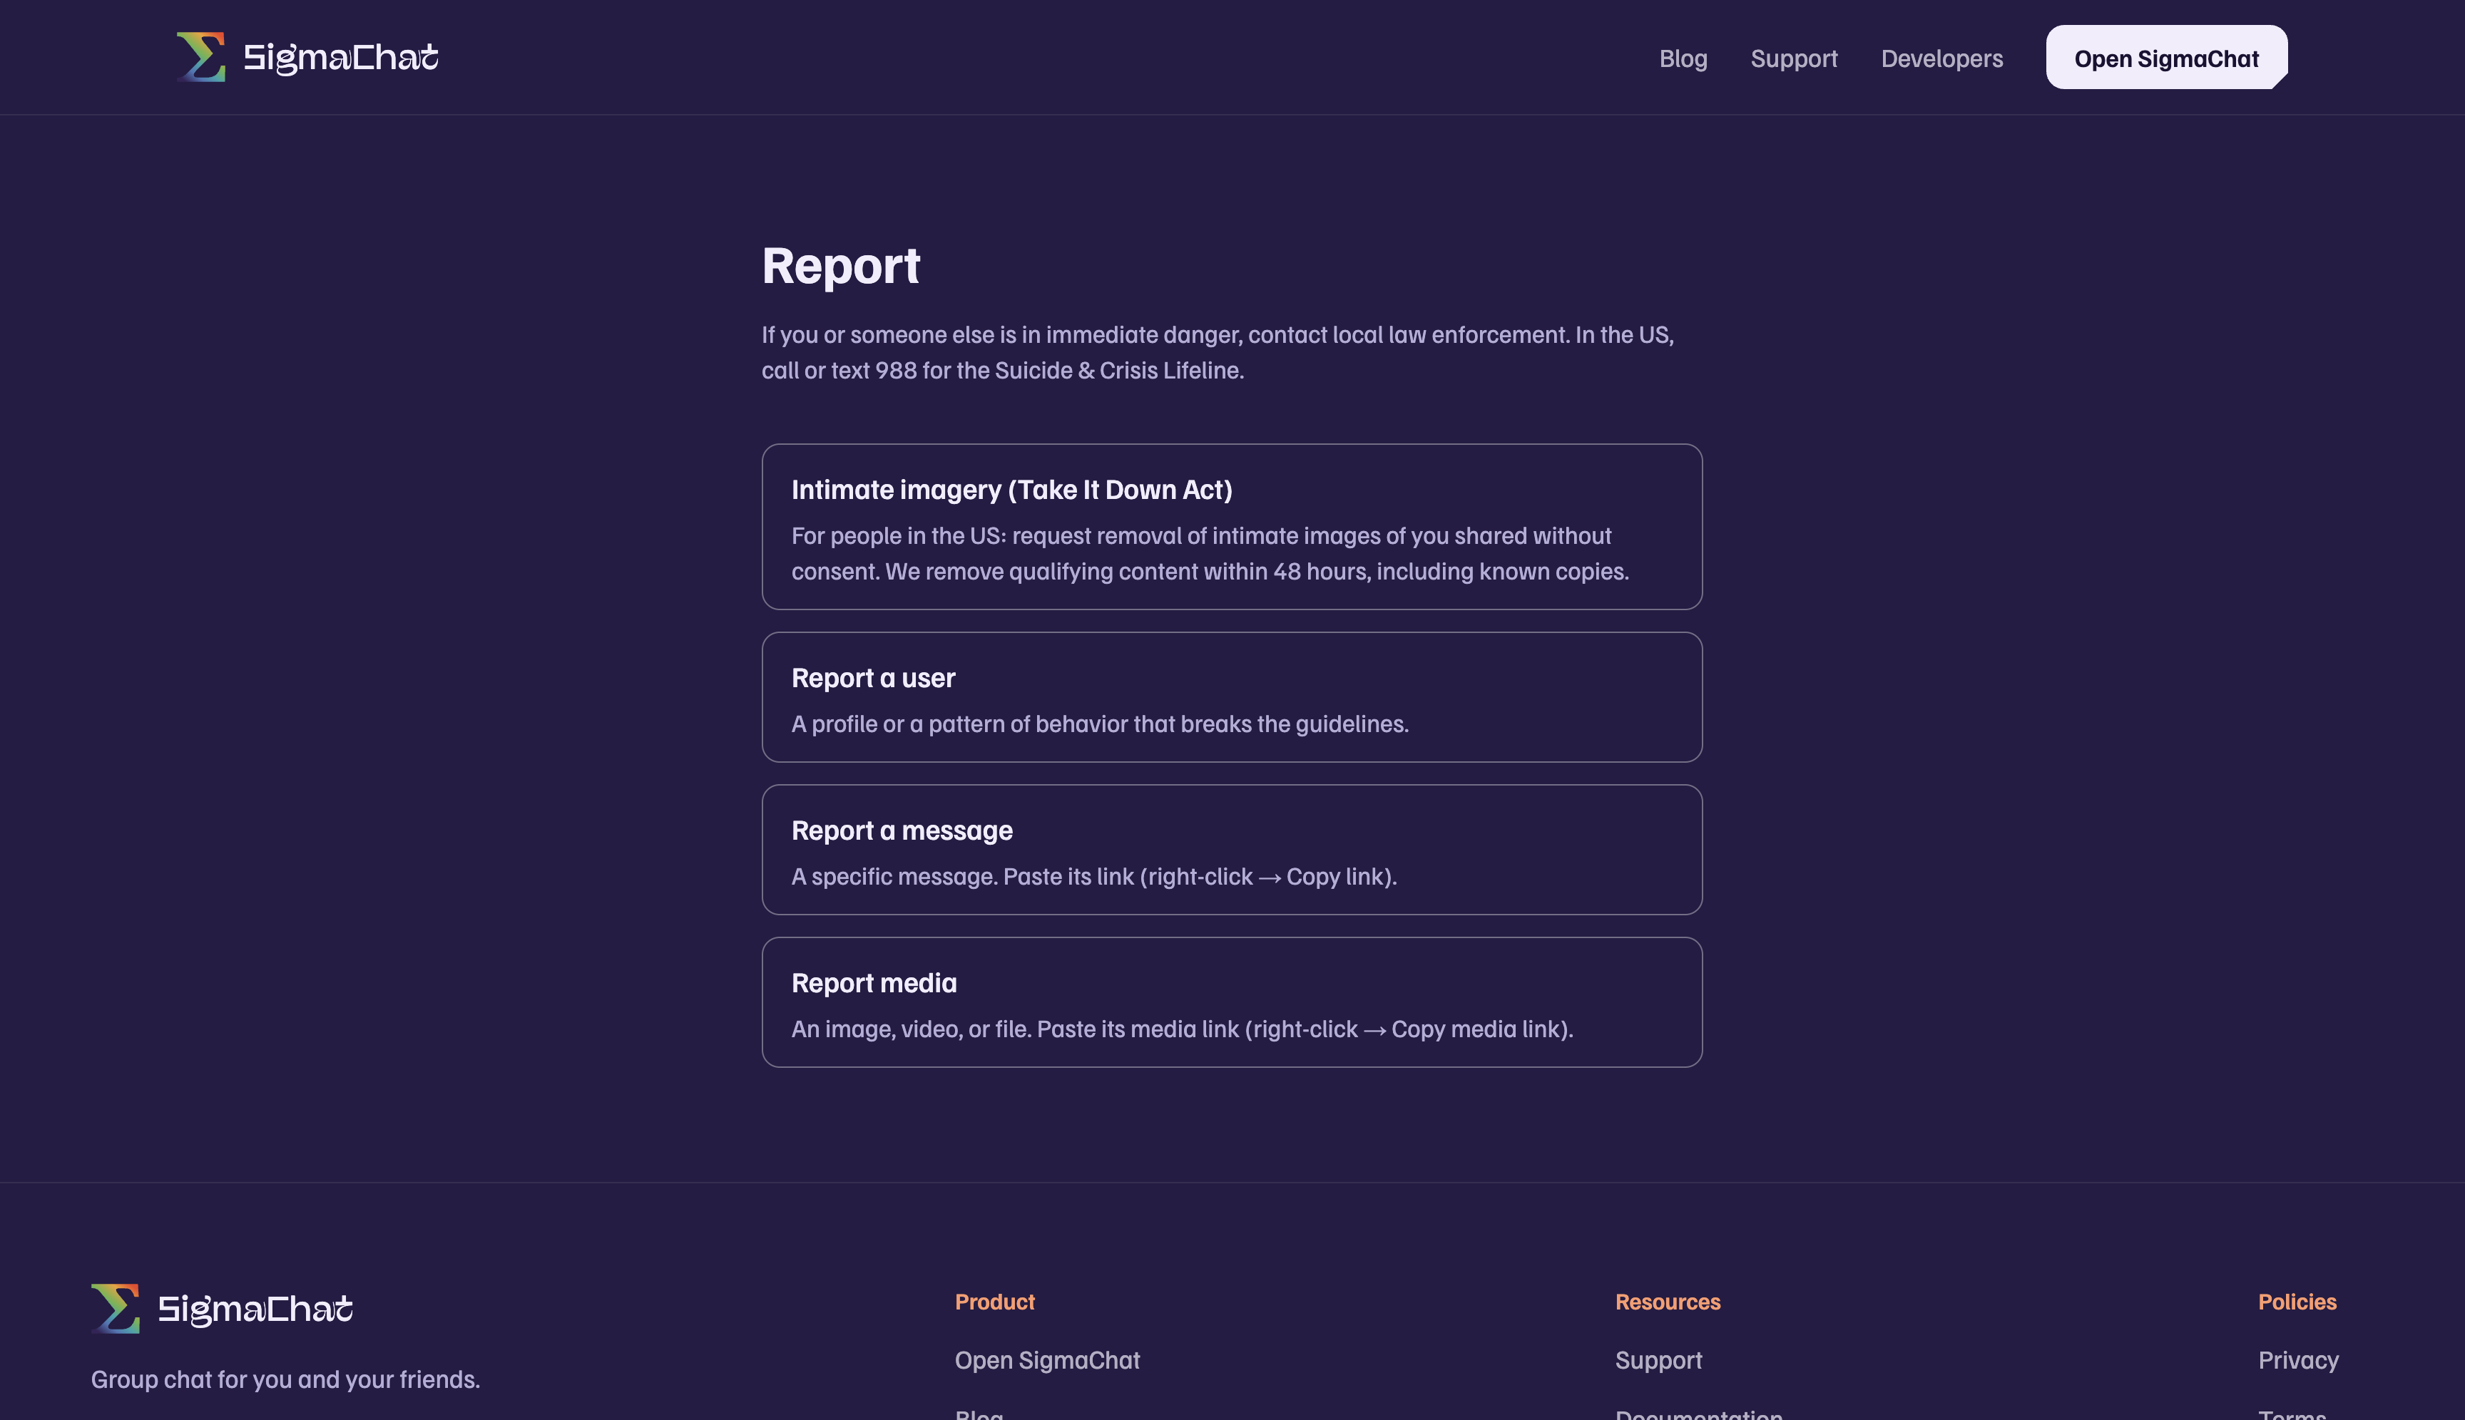Click the Terms link in footer Policies
This screenshot has height=1420, width=2465.
click(x=2292, y=1413)
